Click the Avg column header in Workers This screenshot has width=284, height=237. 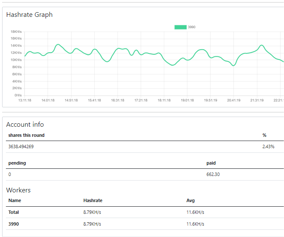190,201
